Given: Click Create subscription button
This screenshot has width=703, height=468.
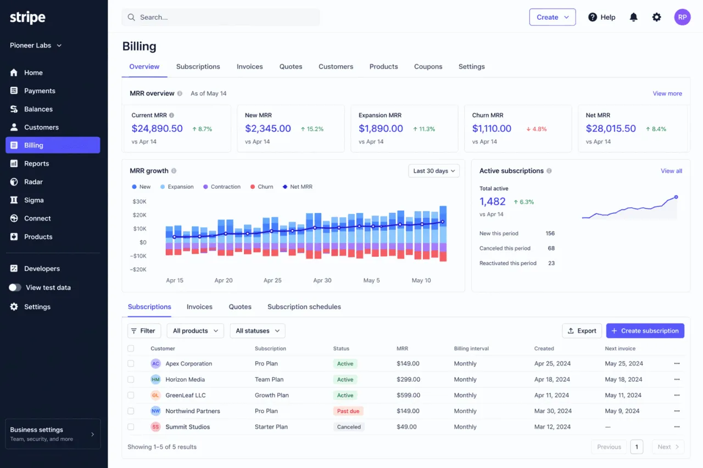Looking at the screenshot, I should [x=645, y=331].
